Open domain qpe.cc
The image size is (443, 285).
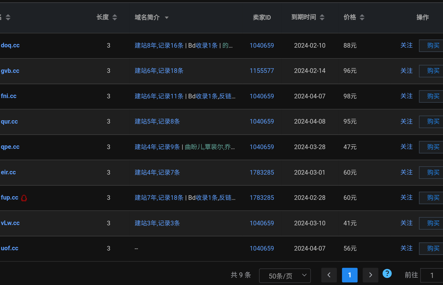point(10,147)
